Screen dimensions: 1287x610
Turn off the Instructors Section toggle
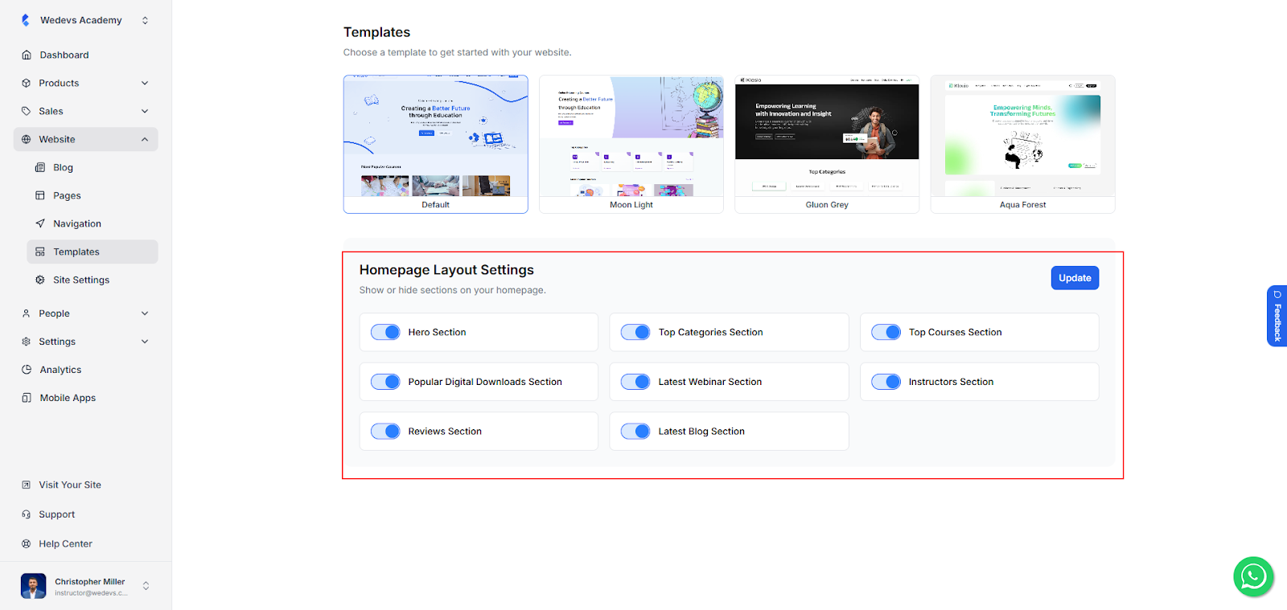tap(886, 382)
